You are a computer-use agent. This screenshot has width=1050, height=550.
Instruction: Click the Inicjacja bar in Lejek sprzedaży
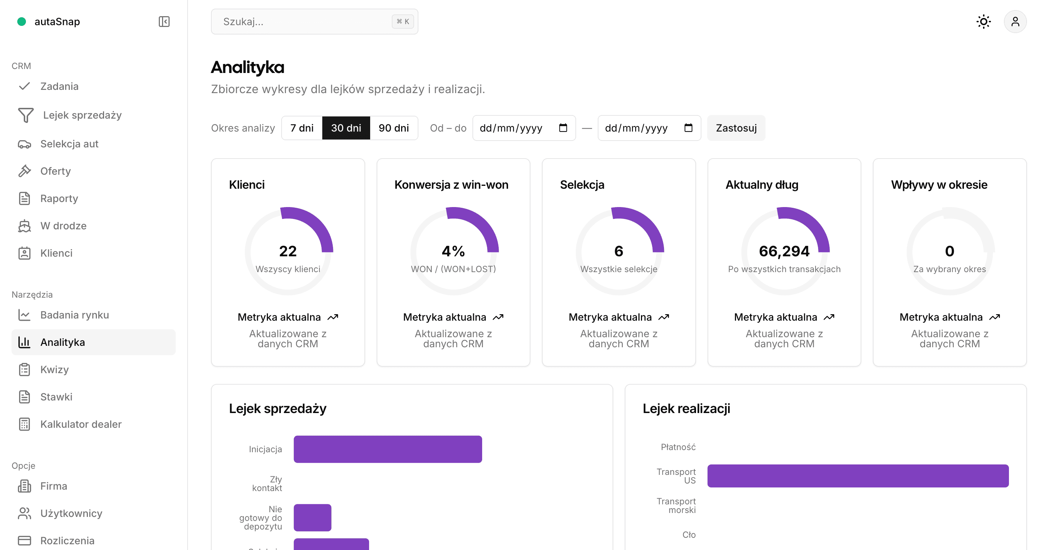click(388, 449)
